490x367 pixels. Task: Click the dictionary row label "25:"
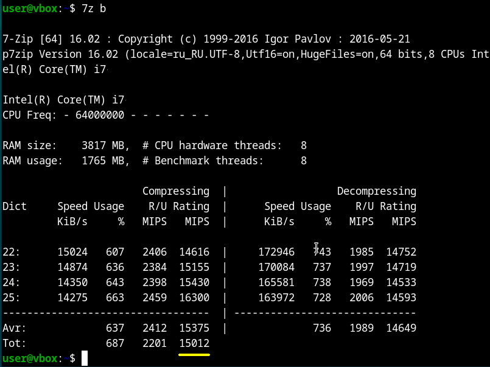point(11,298)
